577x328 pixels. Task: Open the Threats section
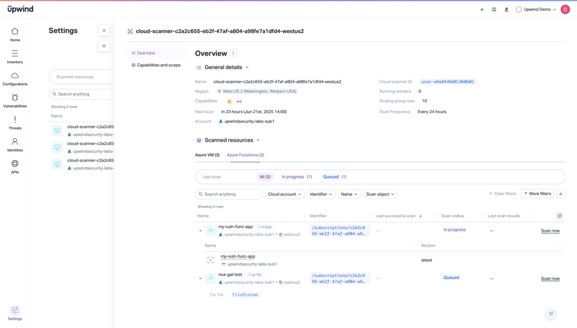coord(15,123)
